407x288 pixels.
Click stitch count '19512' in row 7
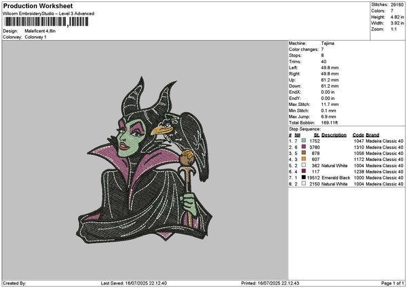coord(313,178)
